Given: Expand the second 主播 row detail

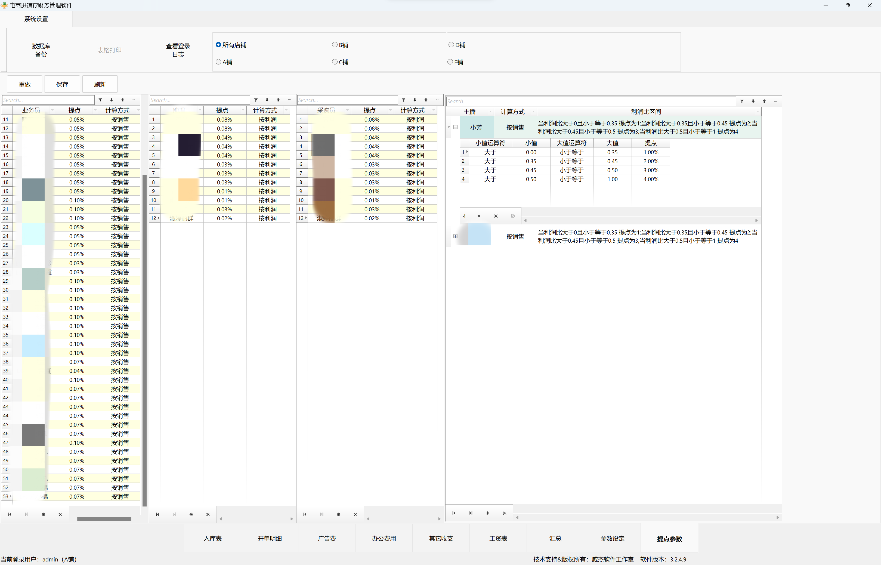Looking at the screenshot, I should point(456,236).
